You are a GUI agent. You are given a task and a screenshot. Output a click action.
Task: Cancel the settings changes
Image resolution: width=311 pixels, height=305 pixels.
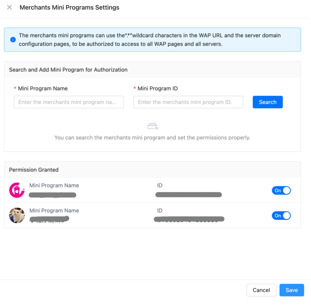(x=261, y=290)
